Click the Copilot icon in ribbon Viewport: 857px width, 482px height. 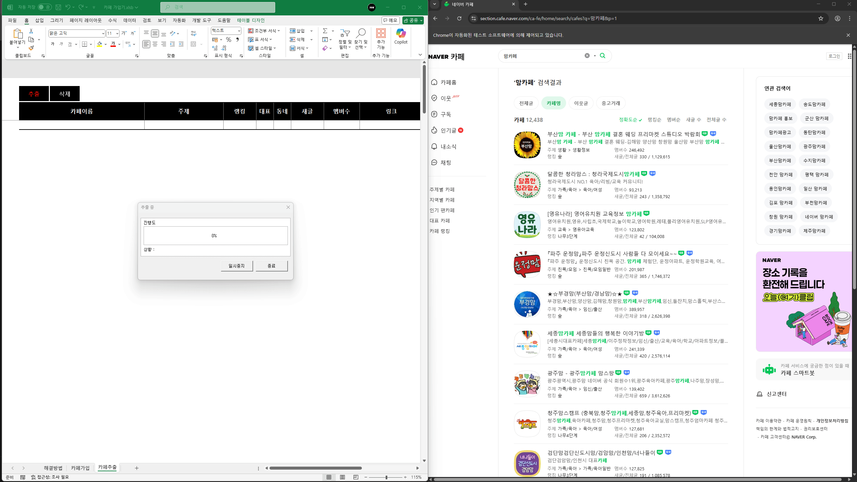click(401, 36)
